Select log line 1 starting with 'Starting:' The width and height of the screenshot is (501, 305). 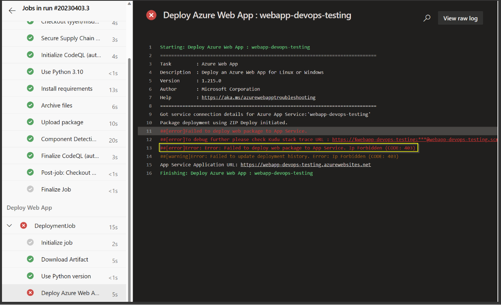[235, 47]
